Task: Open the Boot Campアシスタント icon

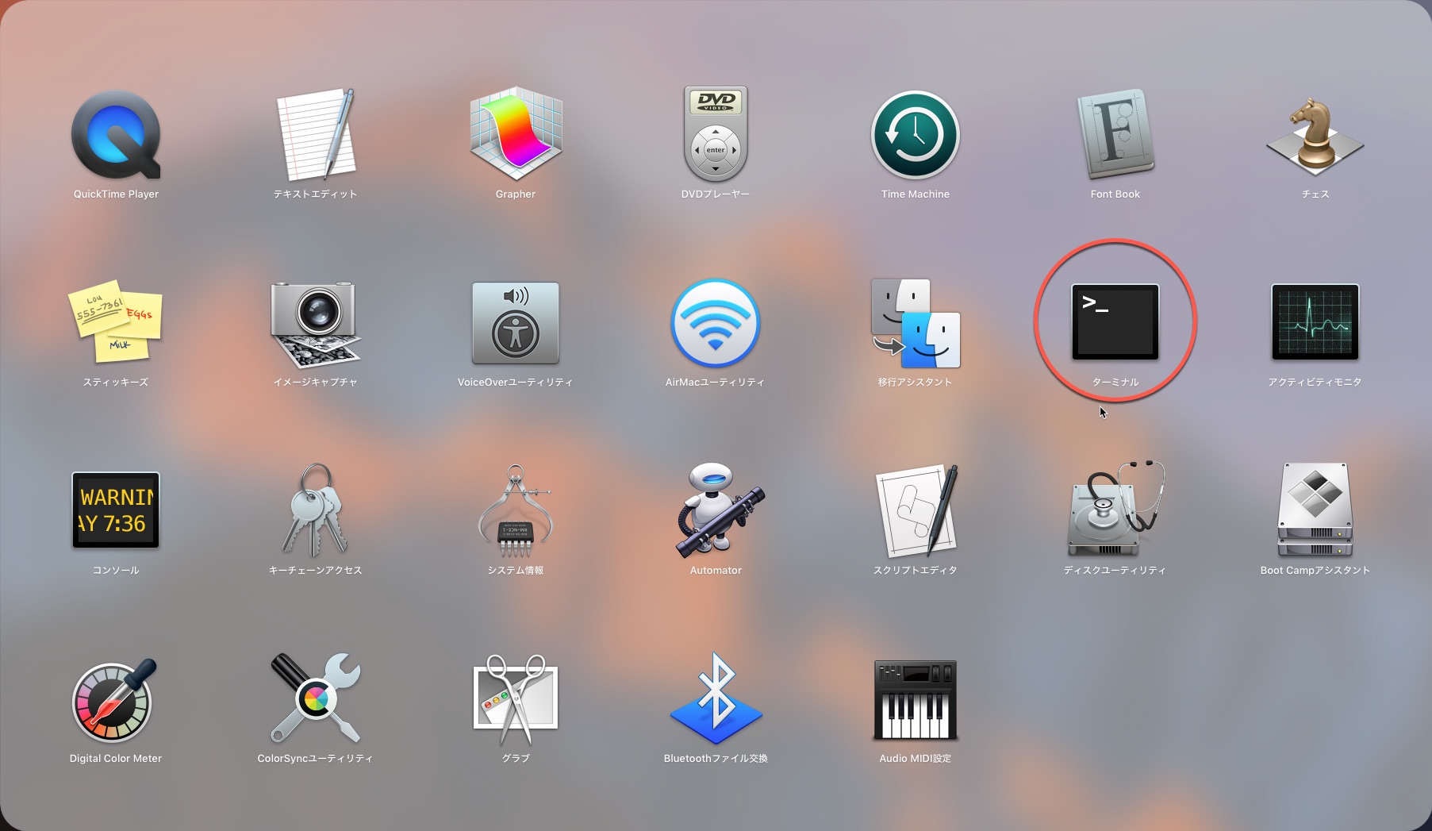Action: pos(1315,510)
